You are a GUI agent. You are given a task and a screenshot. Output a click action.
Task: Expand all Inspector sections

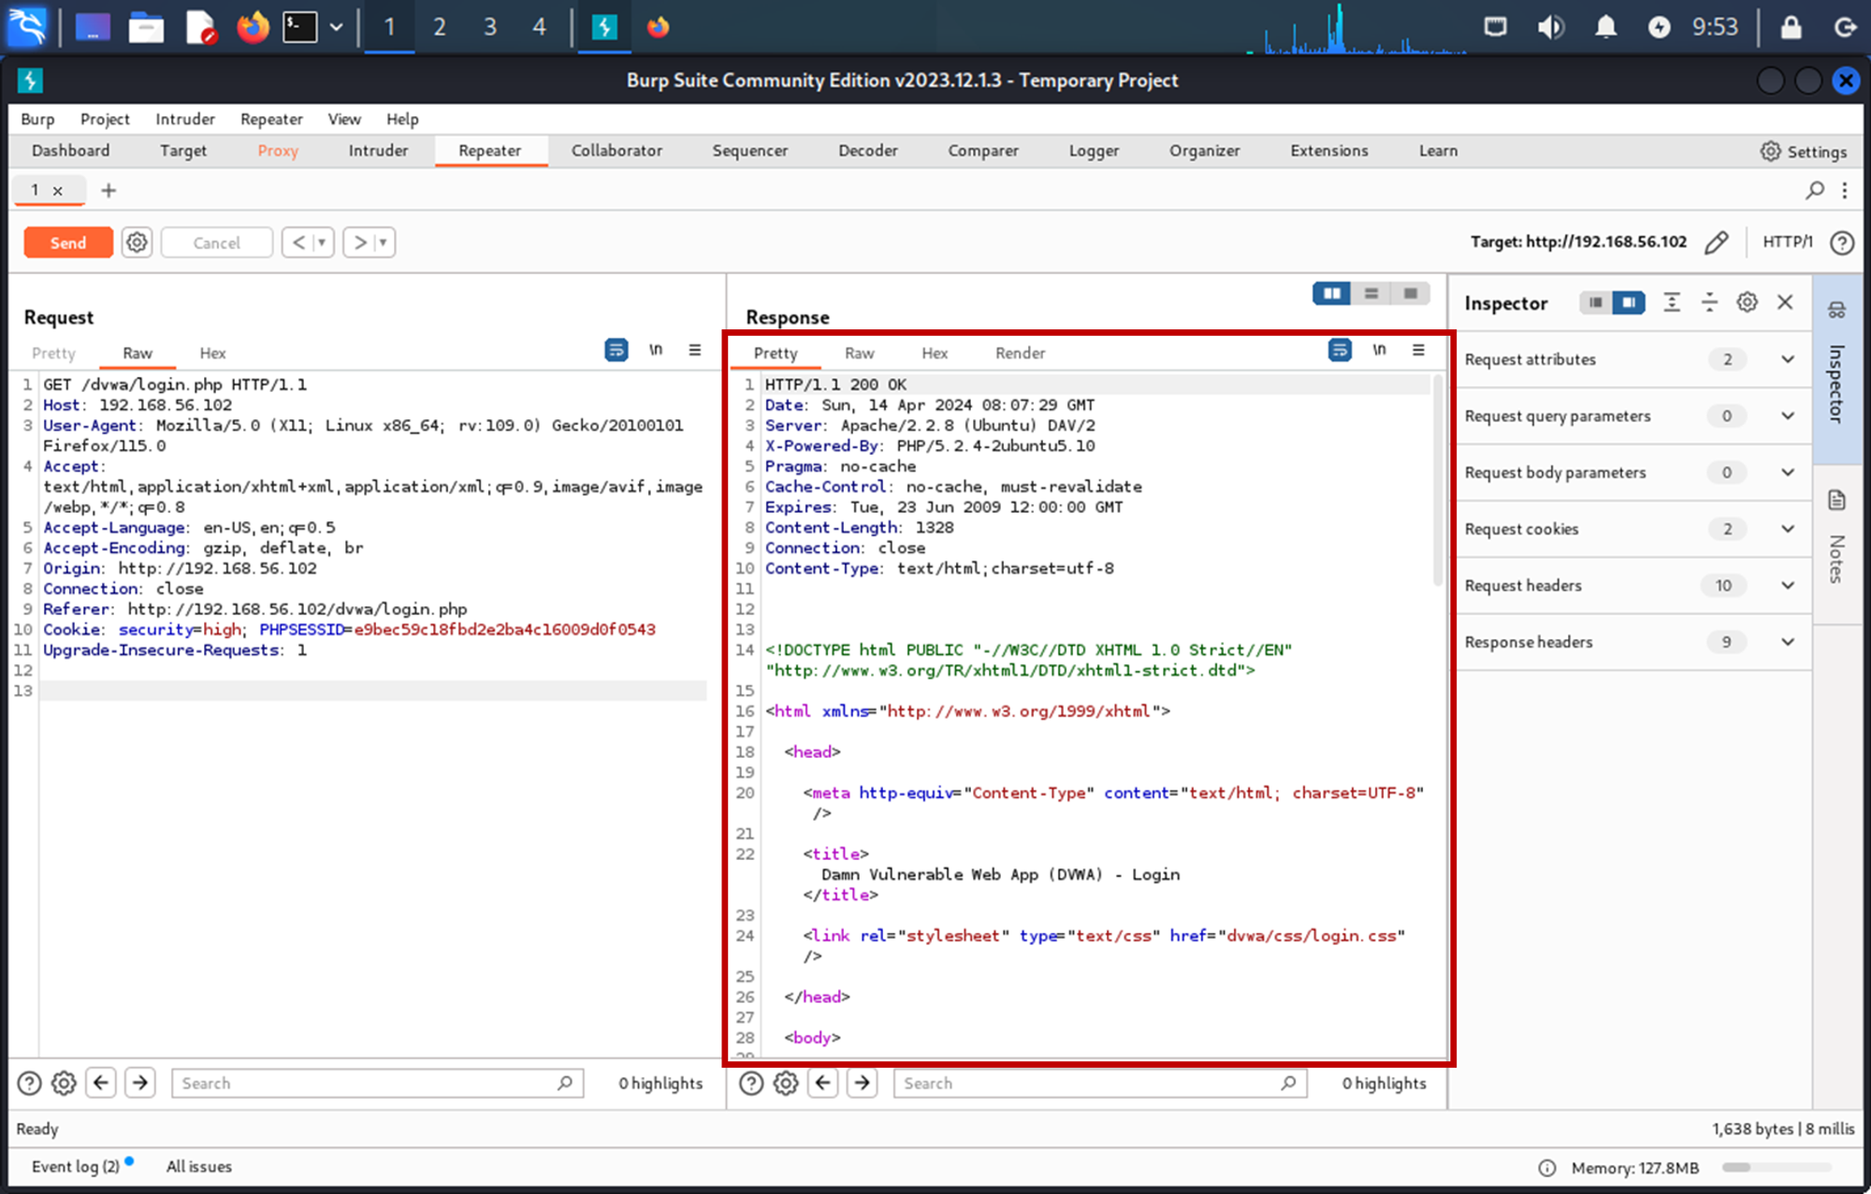coord(1672,302)
